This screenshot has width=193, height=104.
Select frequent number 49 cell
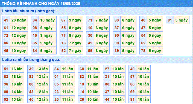pos(132,69)
